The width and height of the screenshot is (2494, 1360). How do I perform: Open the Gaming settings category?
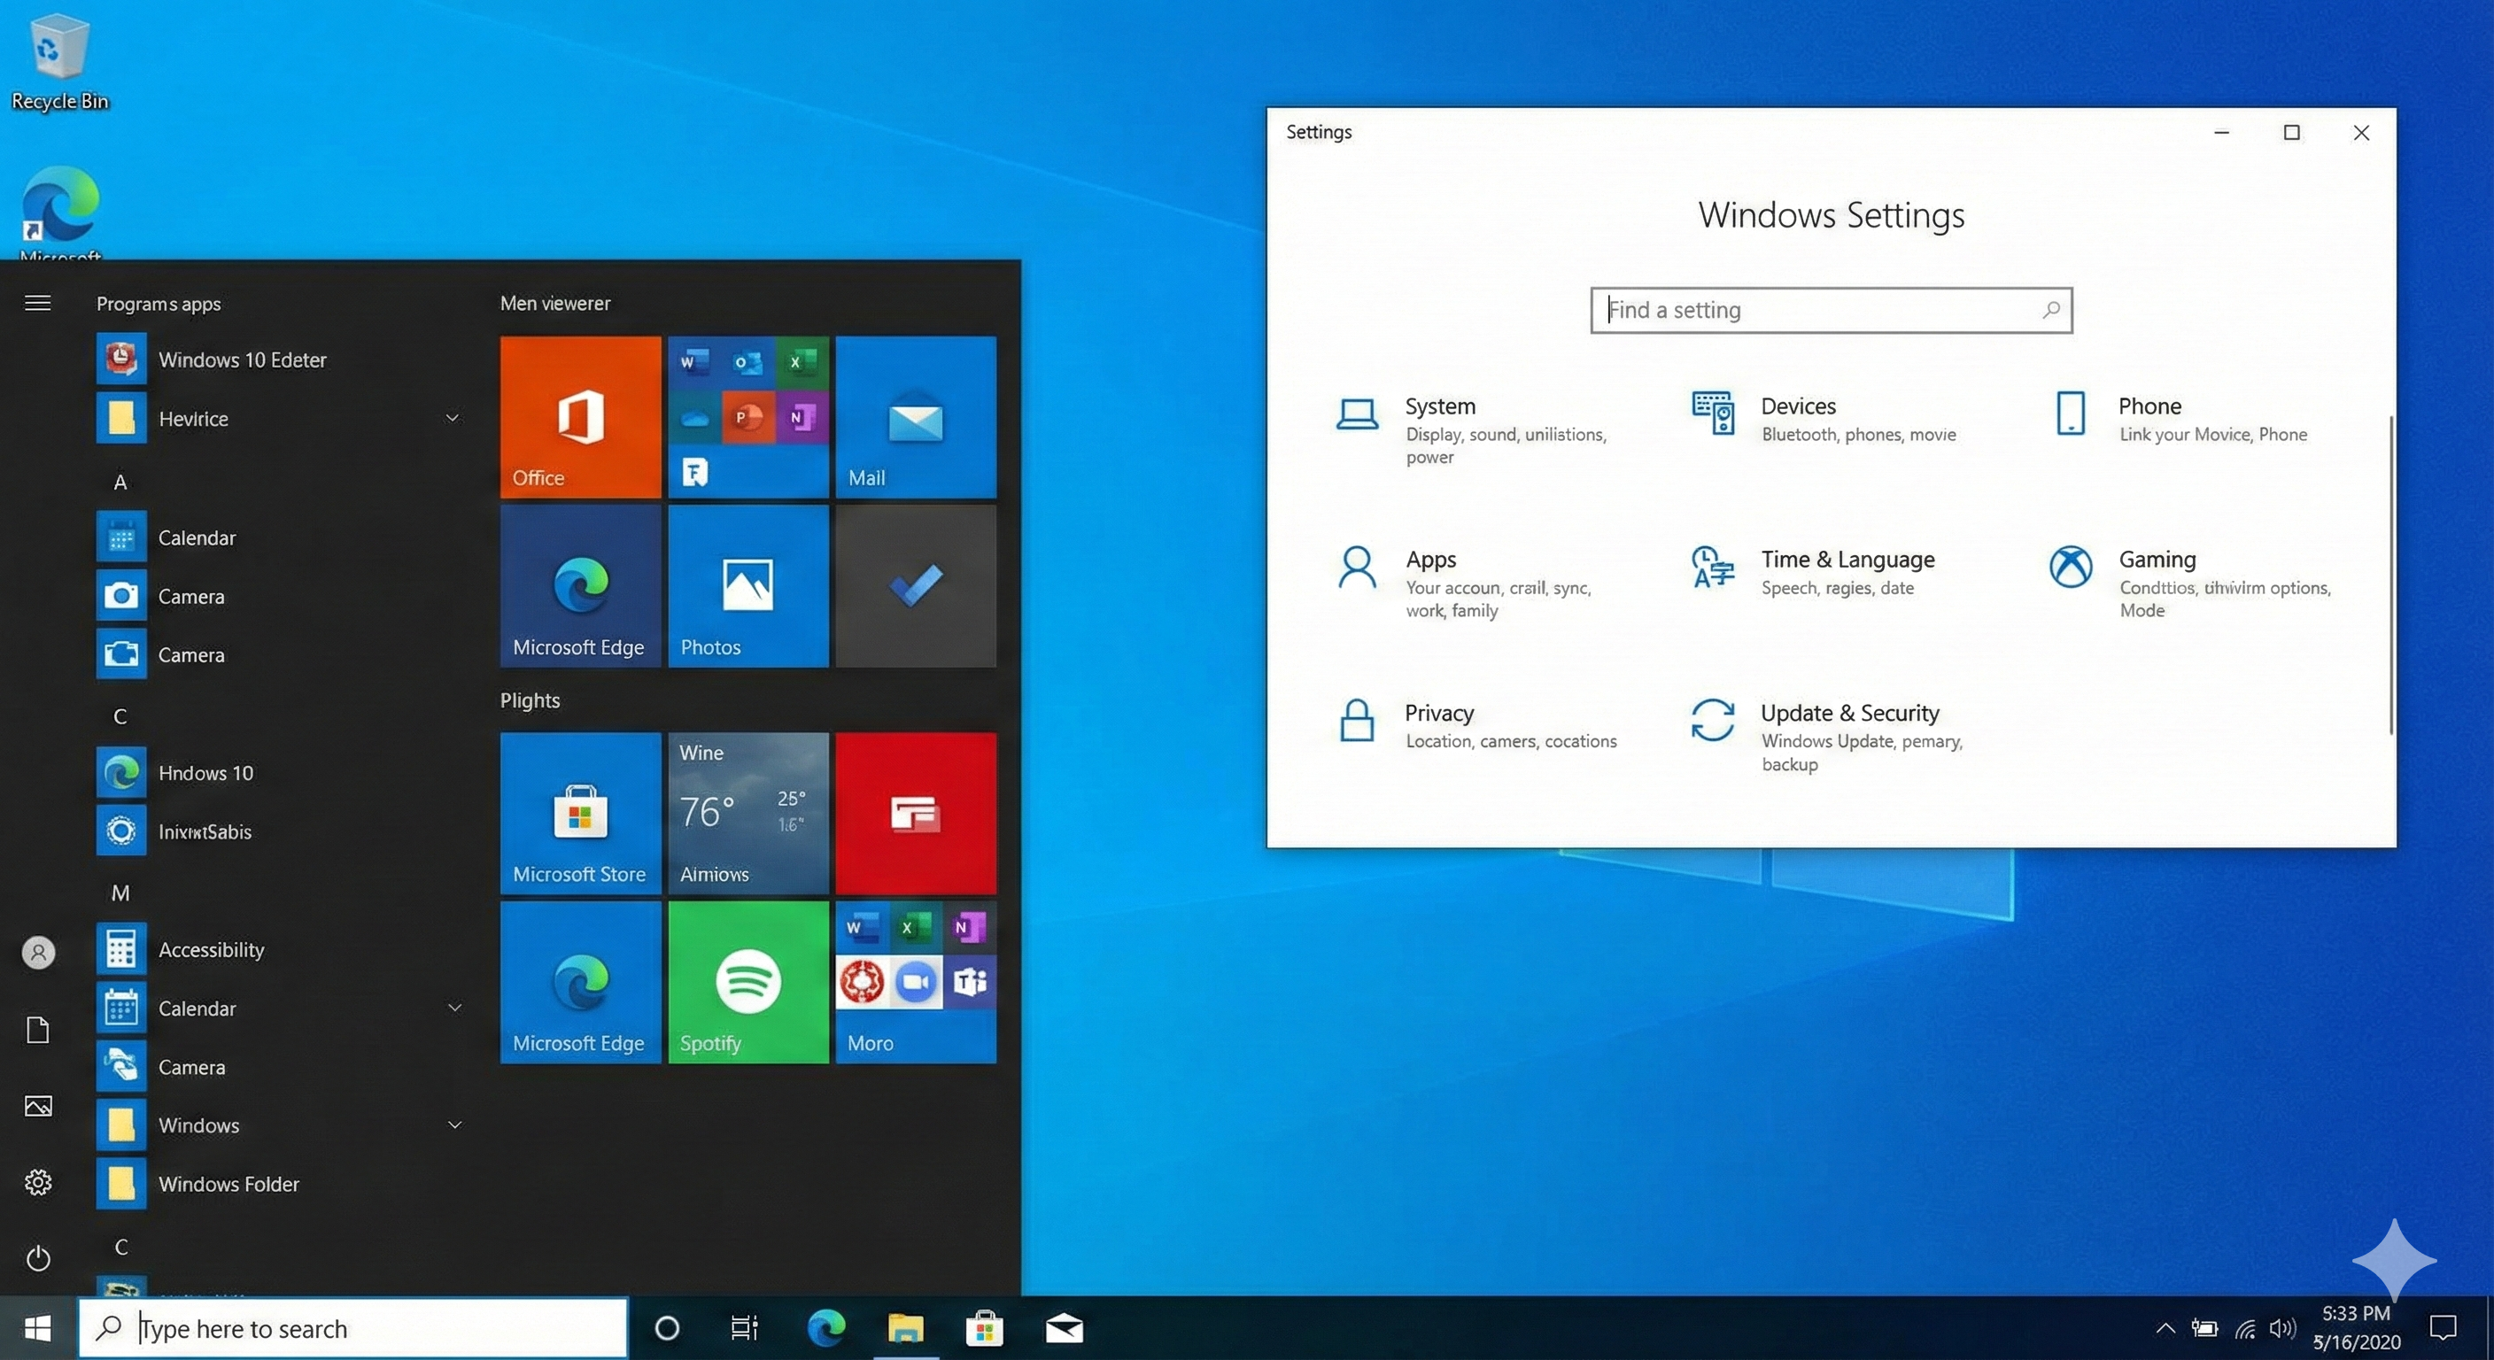(x=2156, y=560)
